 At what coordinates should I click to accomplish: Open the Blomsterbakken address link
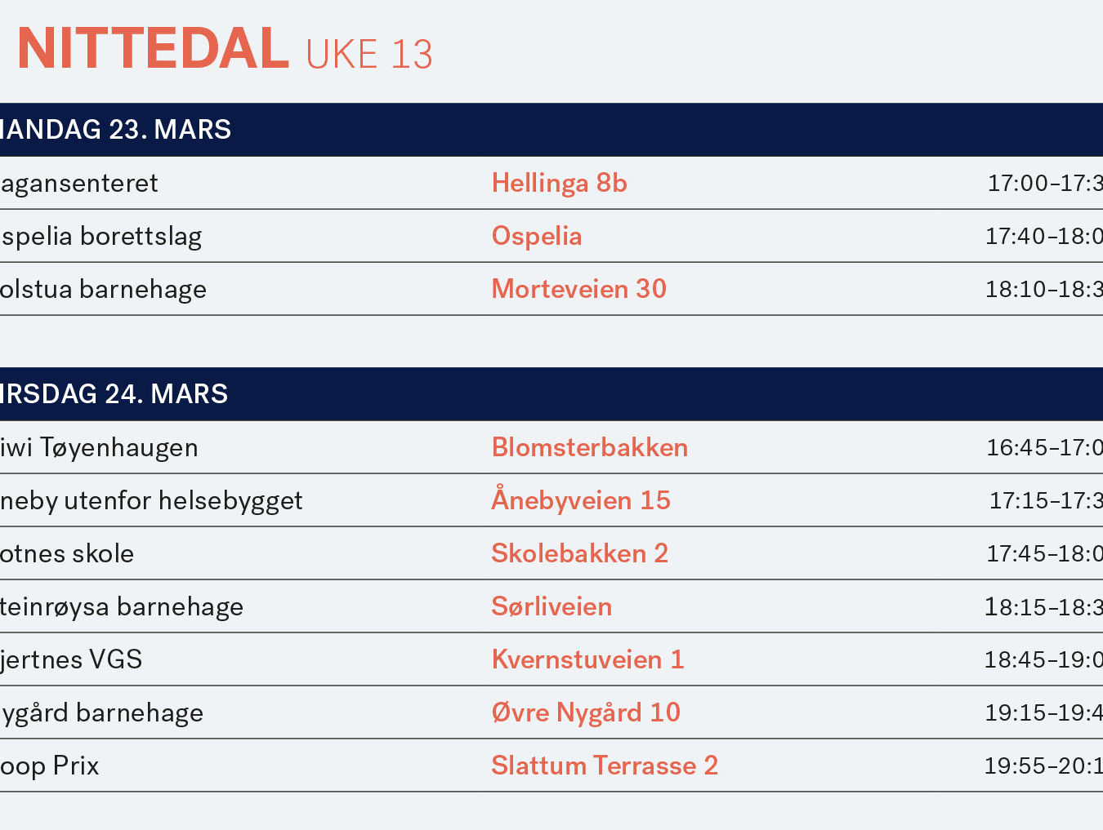590,447
